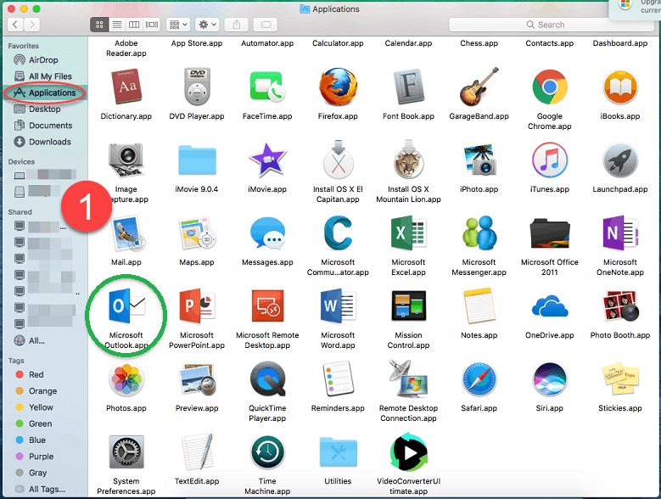Select the Preview.app icon

click(197, 379)
